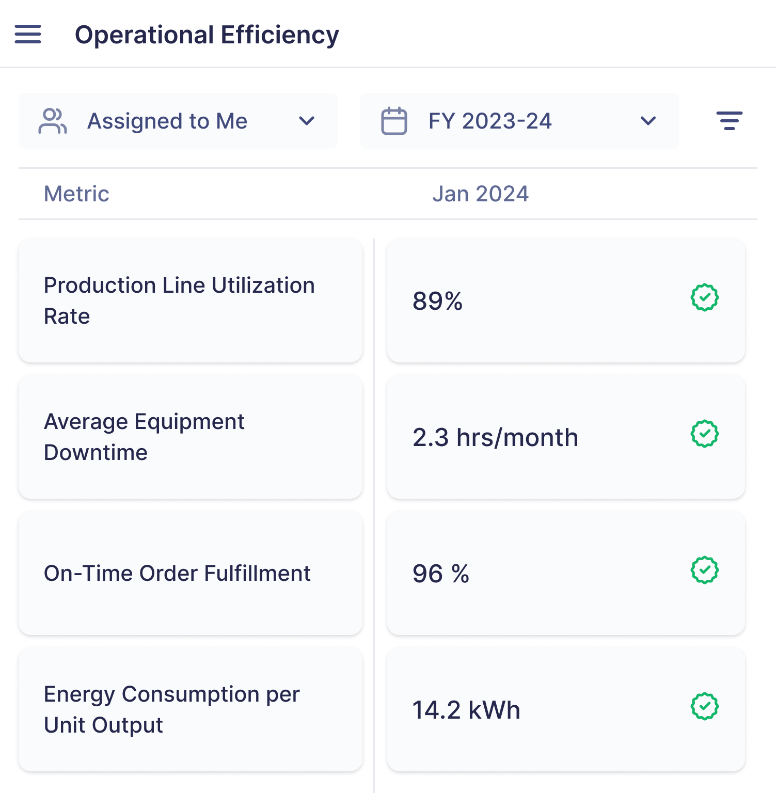Open the hamburger navigation menu

tap(28, 35)
